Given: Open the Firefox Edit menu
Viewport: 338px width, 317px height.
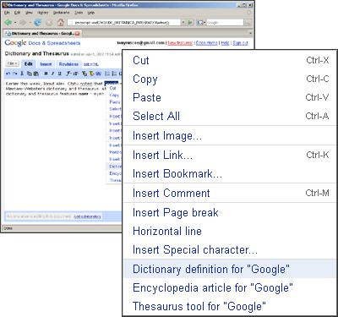Looking at the screenshot, I should pyautogui.click(x=18, y=13).
